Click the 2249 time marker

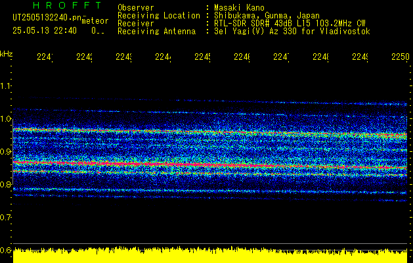pos(360,57)
